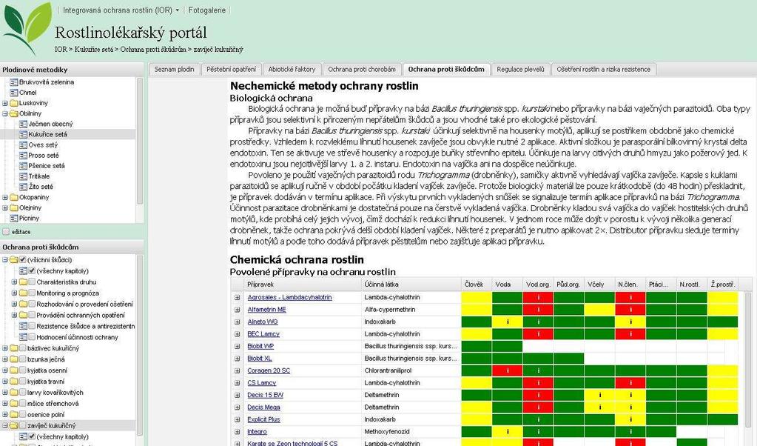Image resolution: width=757 pixels, height=446 pixels.
Task: Click yellow Včely cell in Decis 15 EW row
Action: tap(599, 395)
